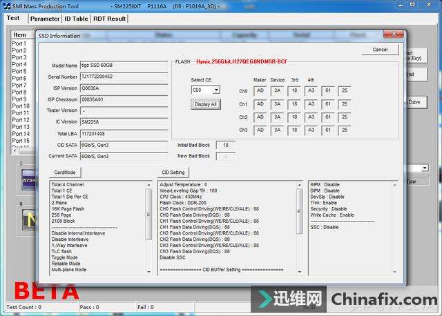Select Port 5 in Item list

[x=19, y=71]
